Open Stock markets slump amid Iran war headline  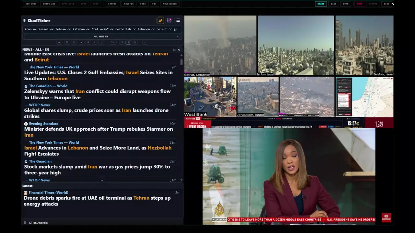(x=97, y=170)
